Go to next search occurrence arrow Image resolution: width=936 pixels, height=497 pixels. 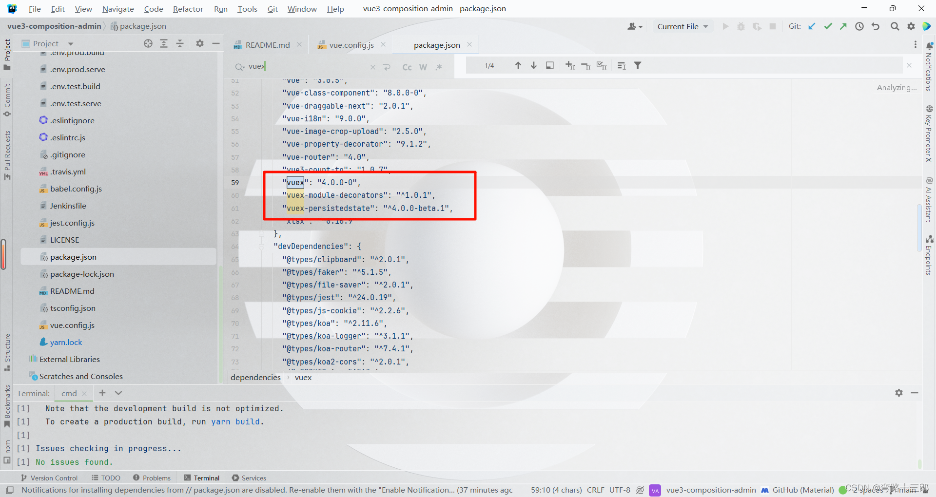tap(534, 65)
